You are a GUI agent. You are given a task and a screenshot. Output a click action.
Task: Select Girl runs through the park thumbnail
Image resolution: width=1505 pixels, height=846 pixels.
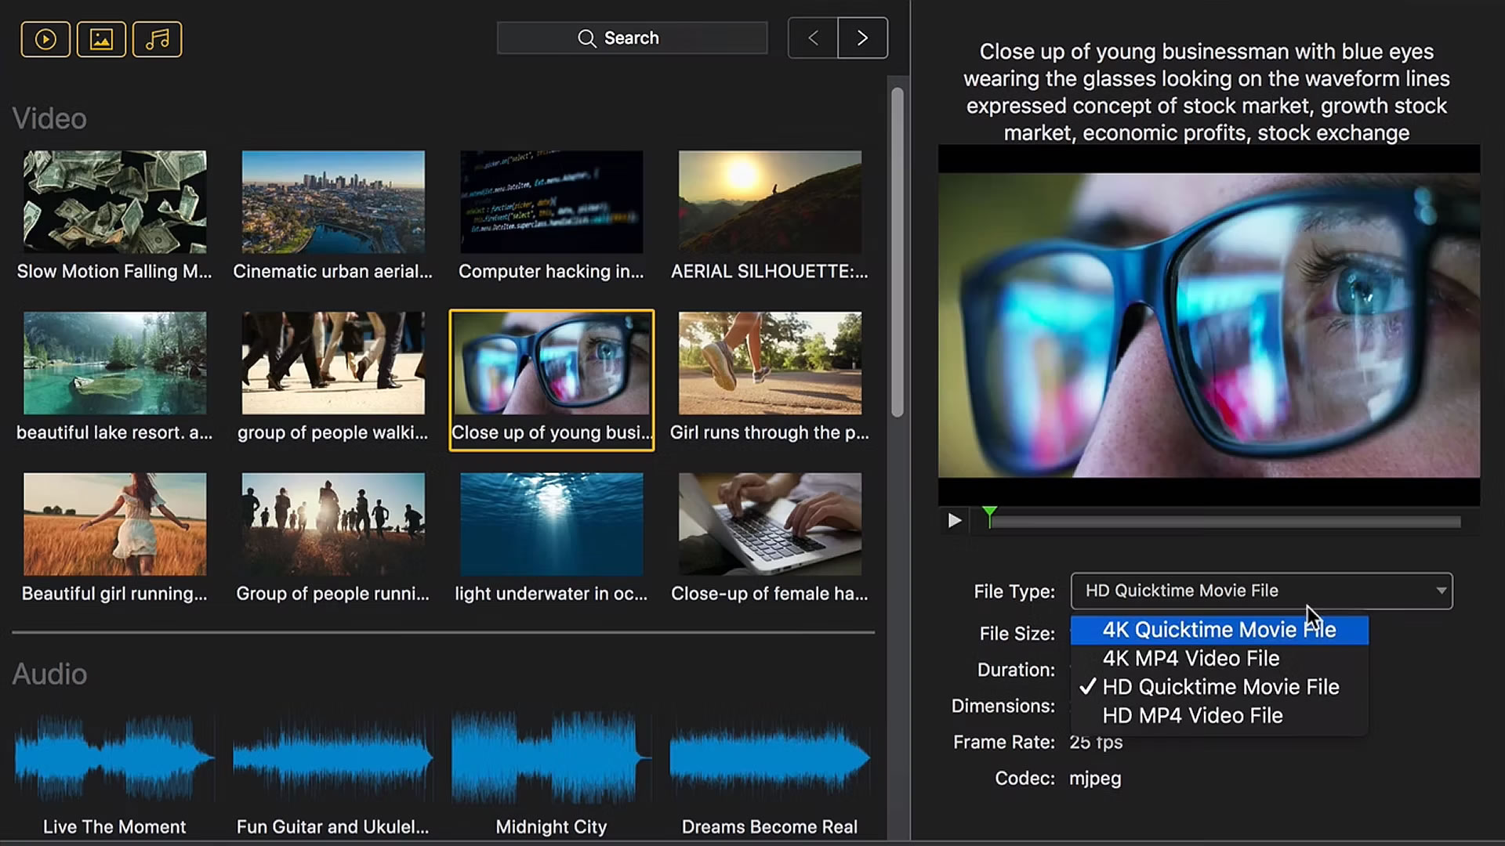[770, 363]
